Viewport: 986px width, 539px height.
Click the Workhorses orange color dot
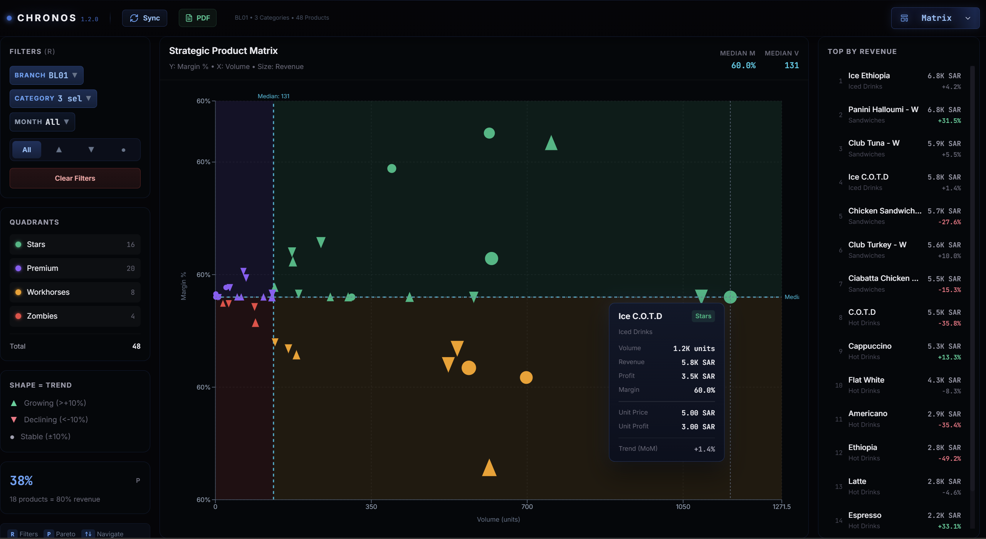tap(18, 292)
